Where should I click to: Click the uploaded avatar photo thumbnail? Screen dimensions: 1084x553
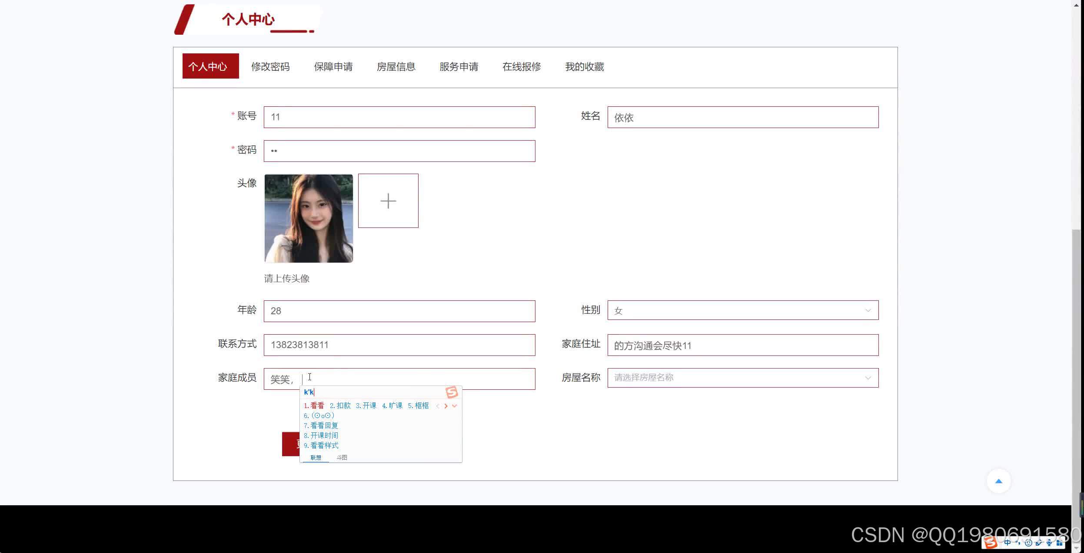pyautogui.click(x=309, y=218)
